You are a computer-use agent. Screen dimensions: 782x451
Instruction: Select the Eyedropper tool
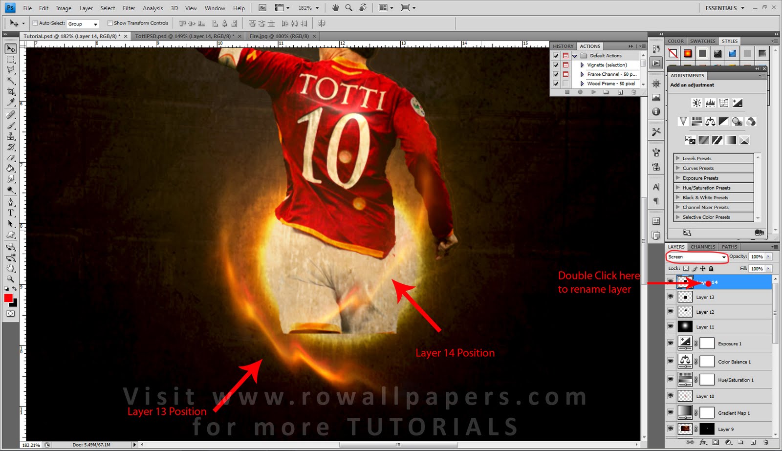point(11,103)
